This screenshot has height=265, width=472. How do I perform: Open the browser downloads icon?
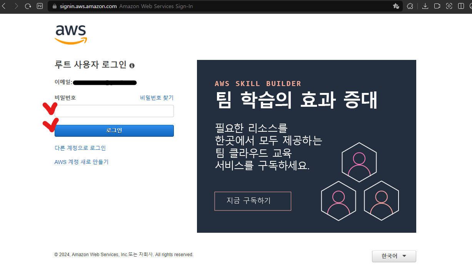(425, 6)
